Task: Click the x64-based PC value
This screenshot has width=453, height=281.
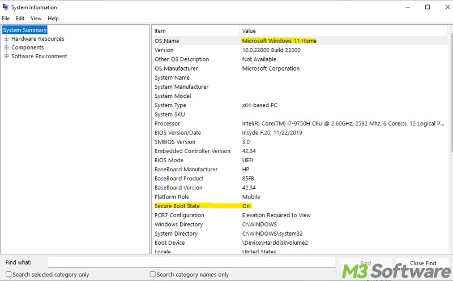Action: (260, 105)
